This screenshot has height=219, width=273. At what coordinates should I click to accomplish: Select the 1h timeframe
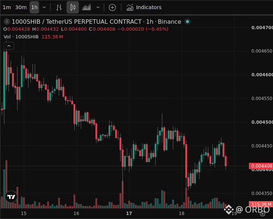(34, 7)
